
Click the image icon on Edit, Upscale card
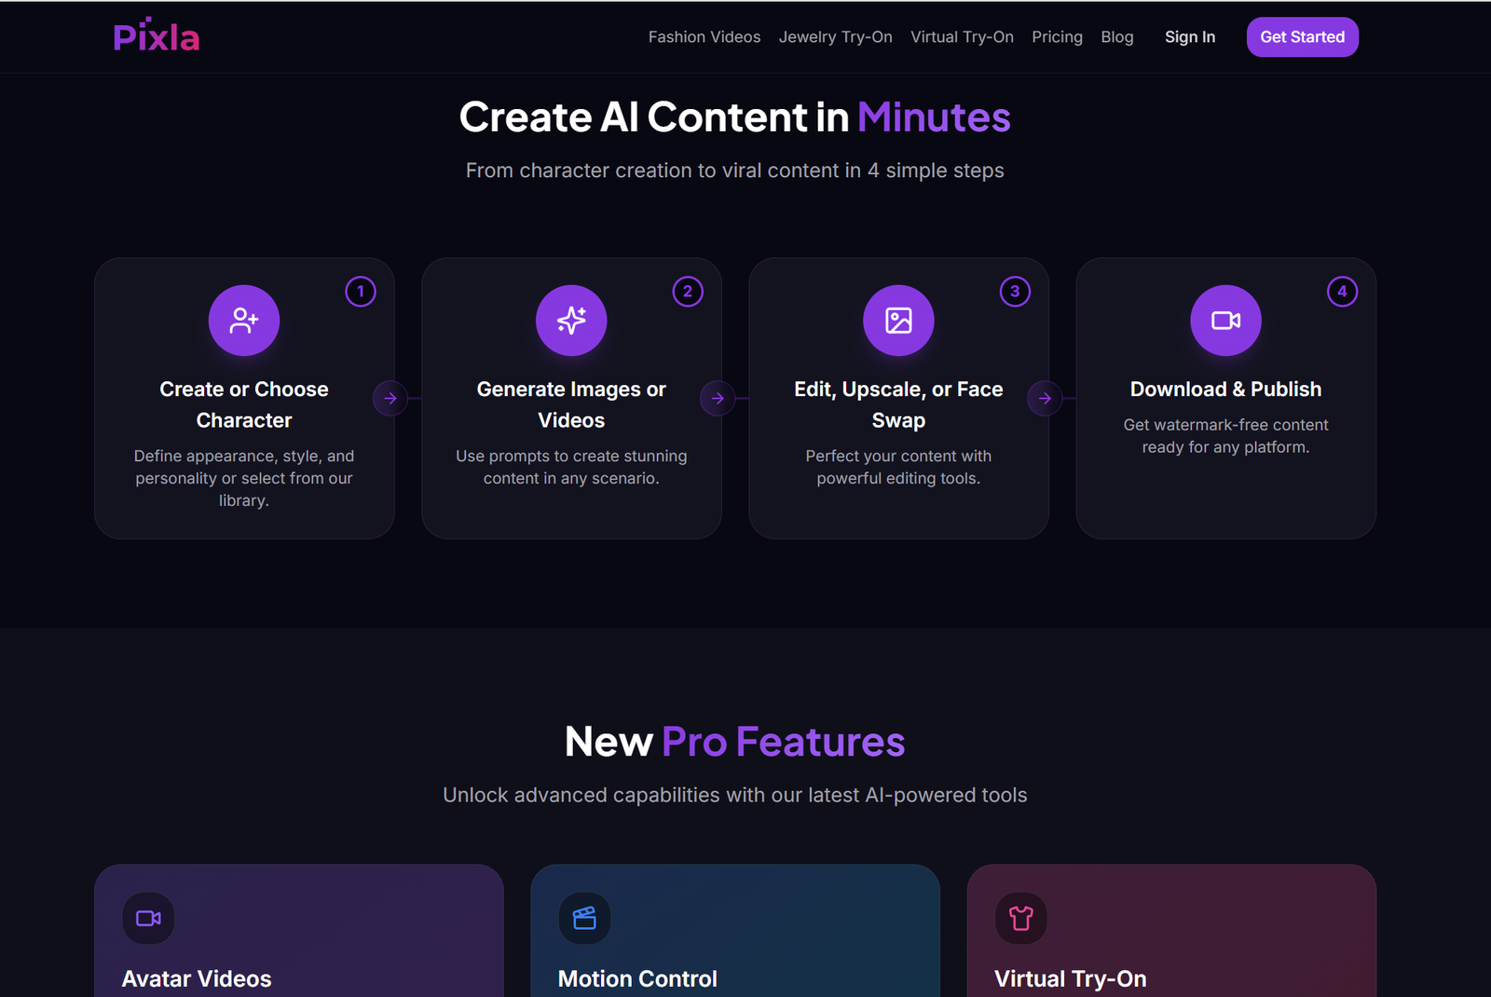(898, 321)
